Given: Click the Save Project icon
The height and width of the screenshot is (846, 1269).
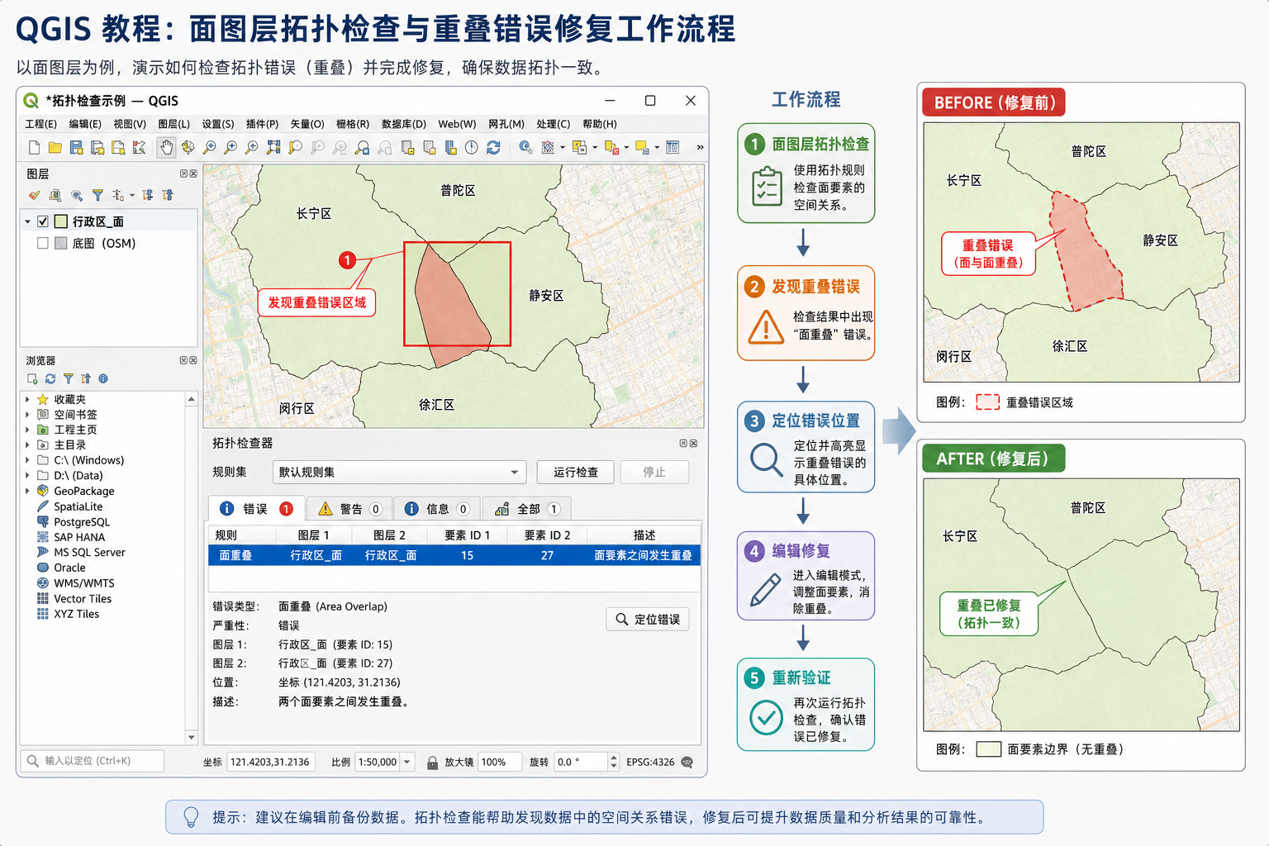Looking at the screenshot, I should pyautogui.click(x=76, y=147).
